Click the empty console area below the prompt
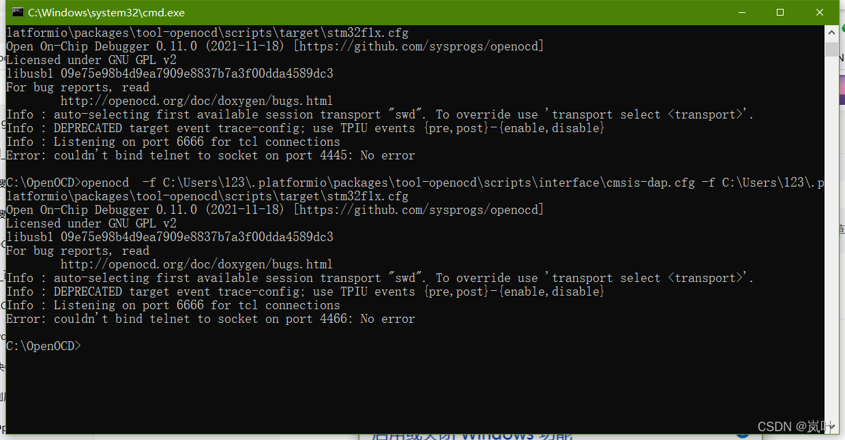The image size is (845, 440). (341, 388)
